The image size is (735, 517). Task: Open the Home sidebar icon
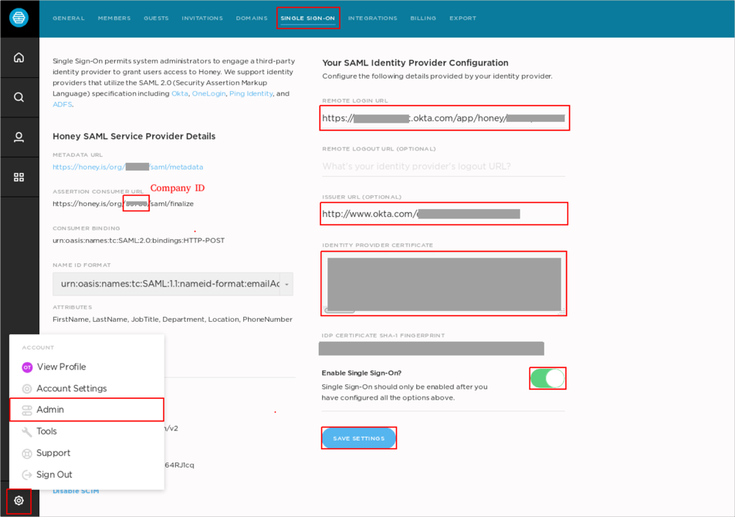coord(19,58)
